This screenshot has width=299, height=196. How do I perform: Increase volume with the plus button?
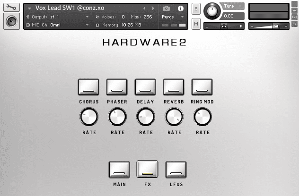pos(286,26)
